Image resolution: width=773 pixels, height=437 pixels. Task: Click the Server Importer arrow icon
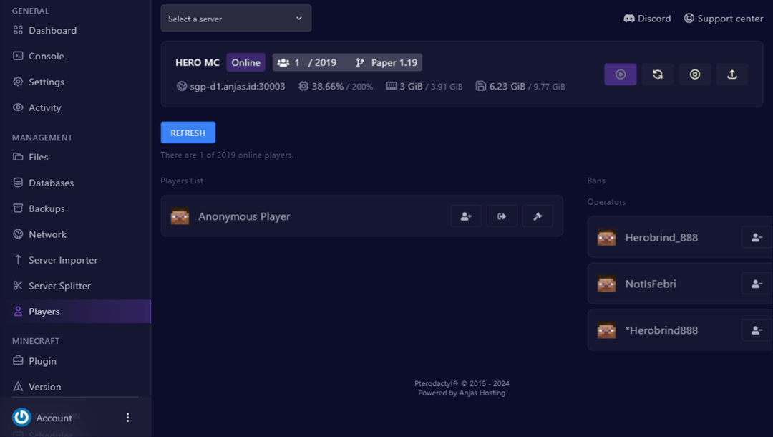(18, 259)
